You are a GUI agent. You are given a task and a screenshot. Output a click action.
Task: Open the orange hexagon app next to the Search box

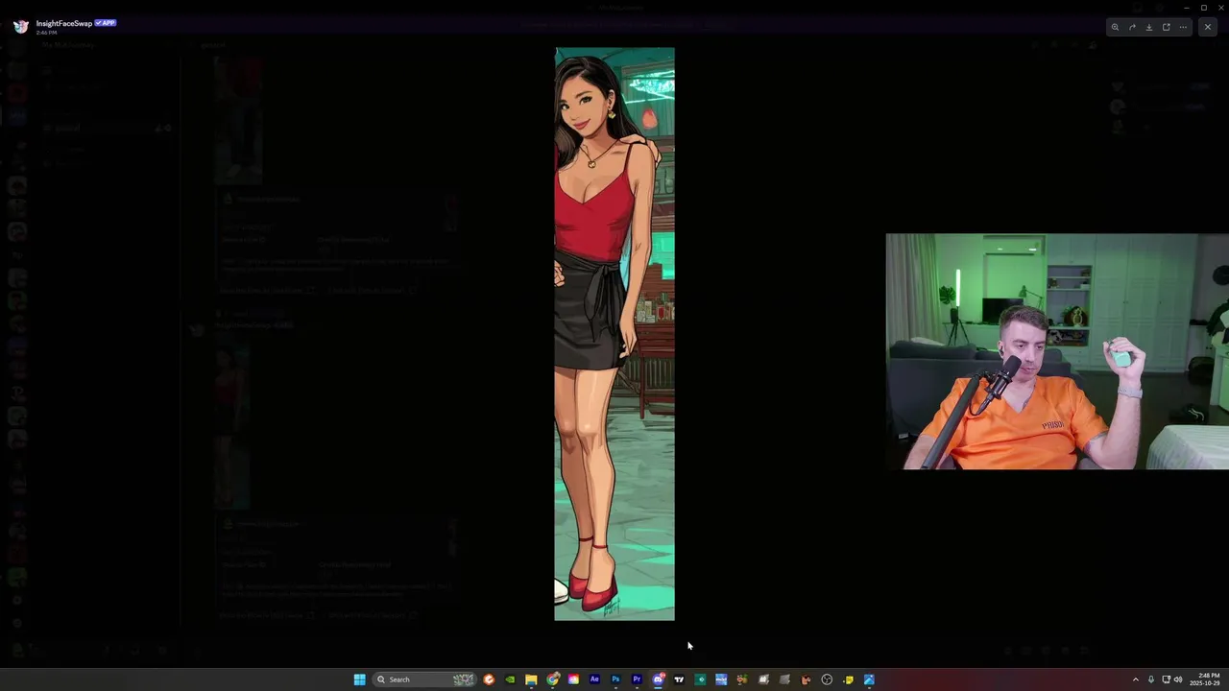[x=489, y=679]
